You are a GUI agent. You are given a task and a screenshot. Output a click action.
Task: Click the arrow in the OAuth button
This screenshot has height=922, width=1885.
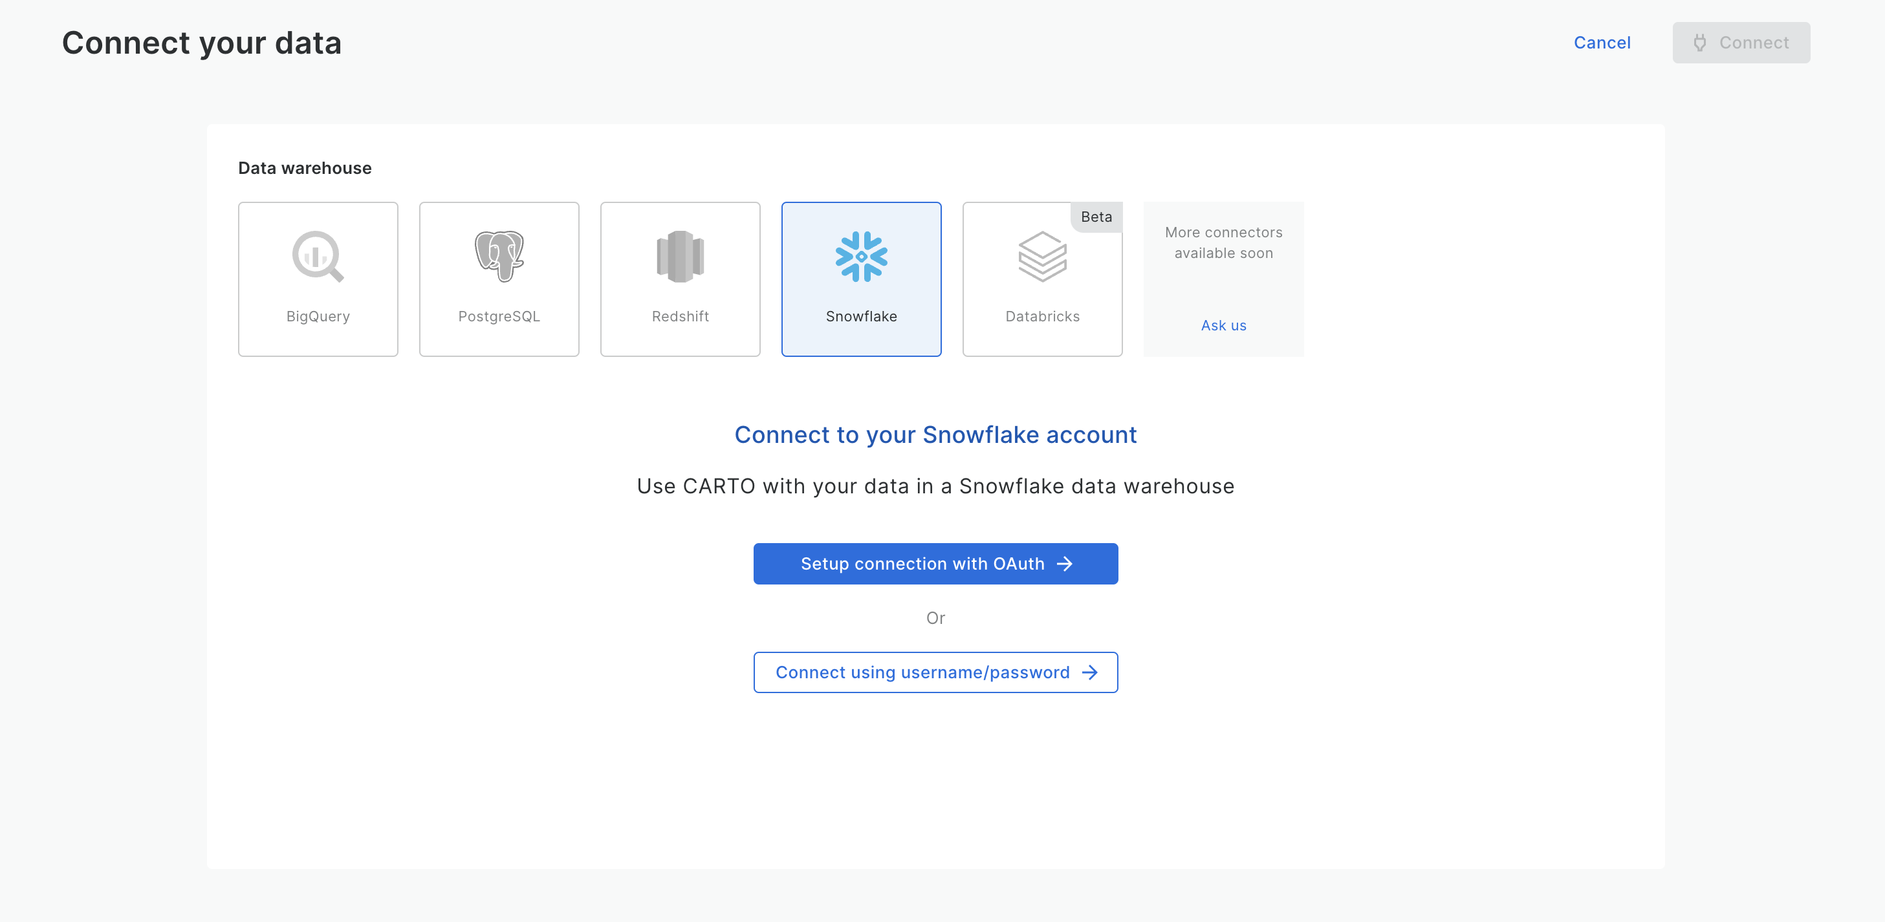click(x=1065, y=564)
